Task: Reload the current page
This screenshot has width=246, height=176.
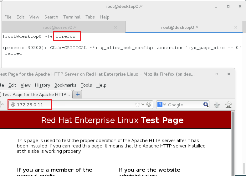Action: click(x=149, y=104)
